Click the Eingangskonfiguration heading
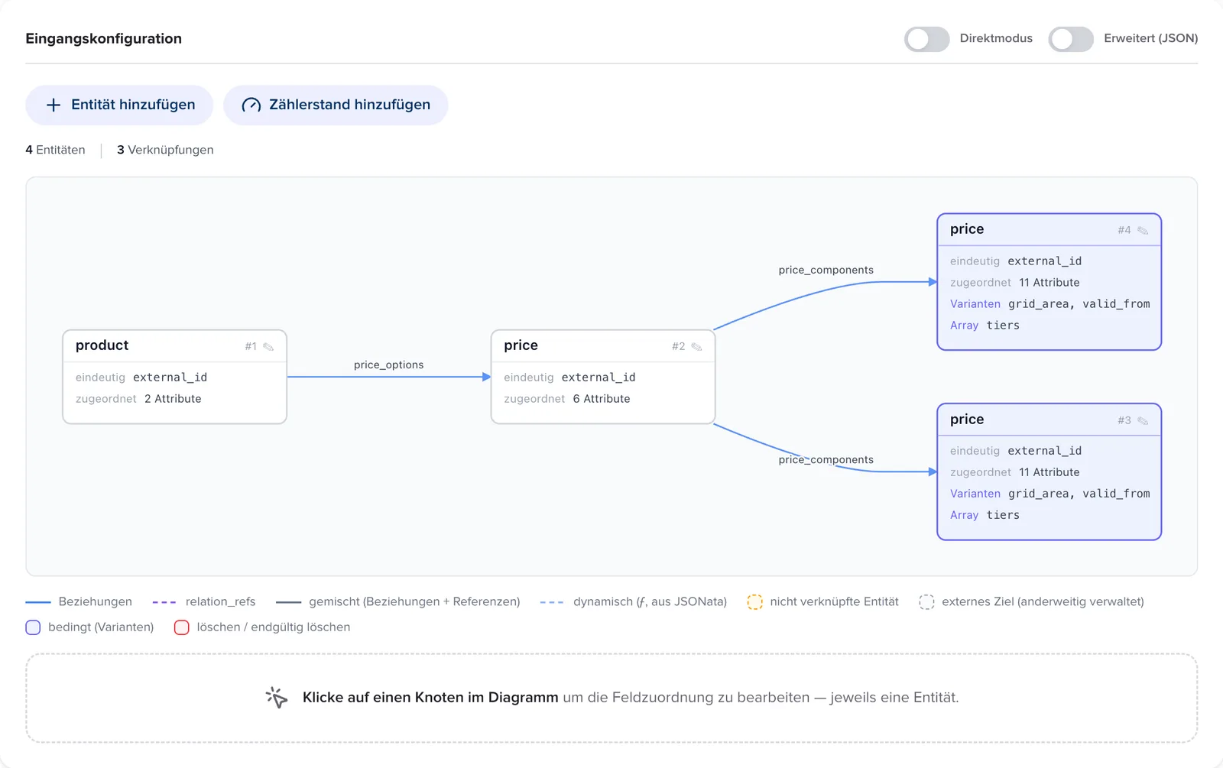1223x768 pixels. (103, 39)
